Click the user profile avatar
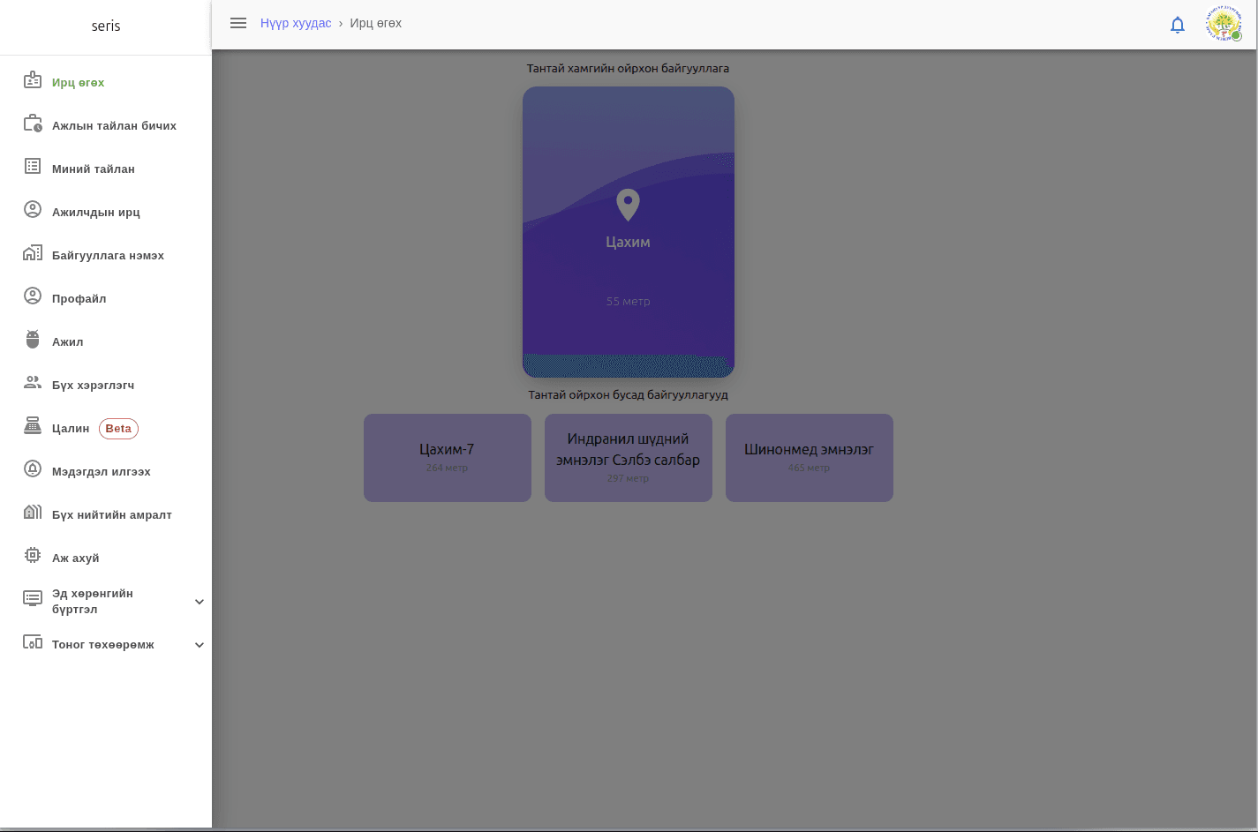The width and height of the screenshot is (1258, 832). (1224, 24)
